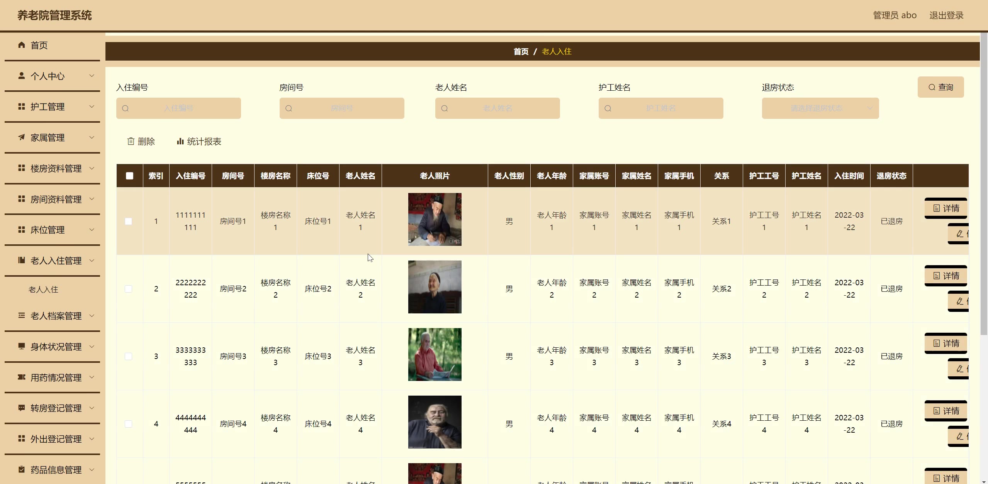The height and width of the screenshot is (484, 988).
Task: Click the ticket icon beside 用药情况管理
Action: [22, 377]
